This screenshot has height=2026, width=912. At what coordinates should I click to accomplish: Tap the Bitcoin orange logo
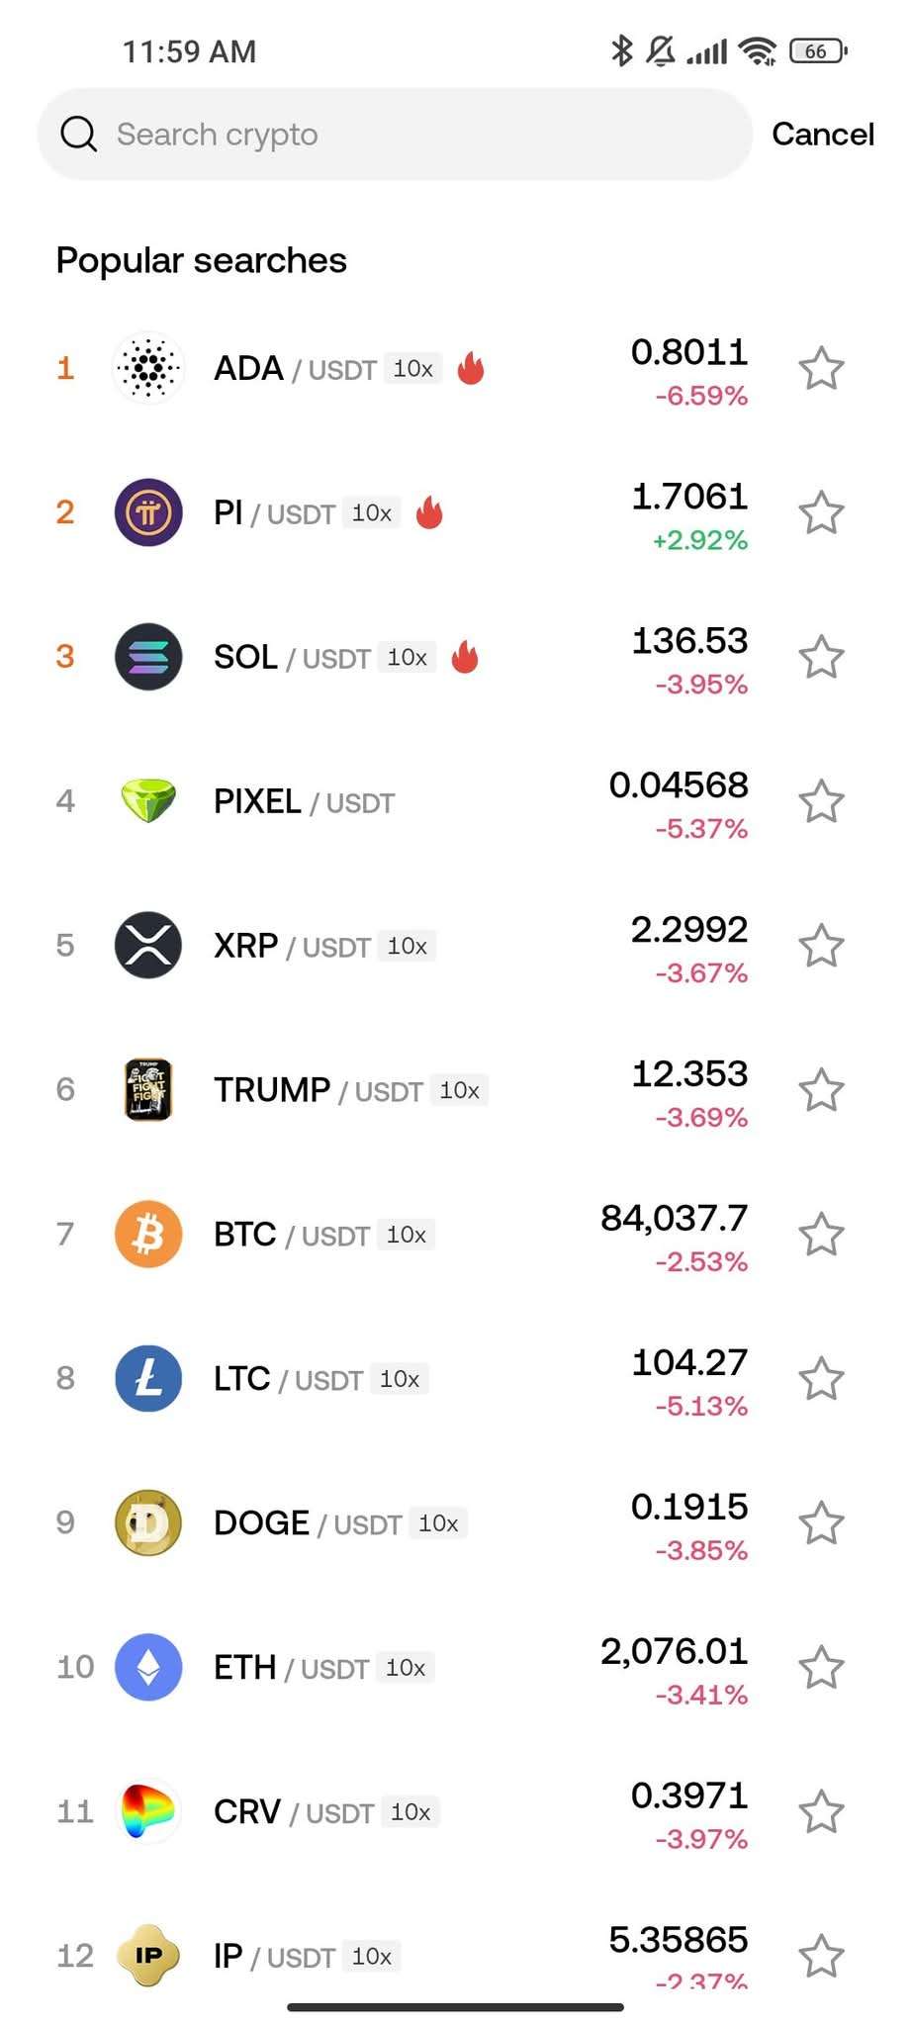pos(148,1234)
